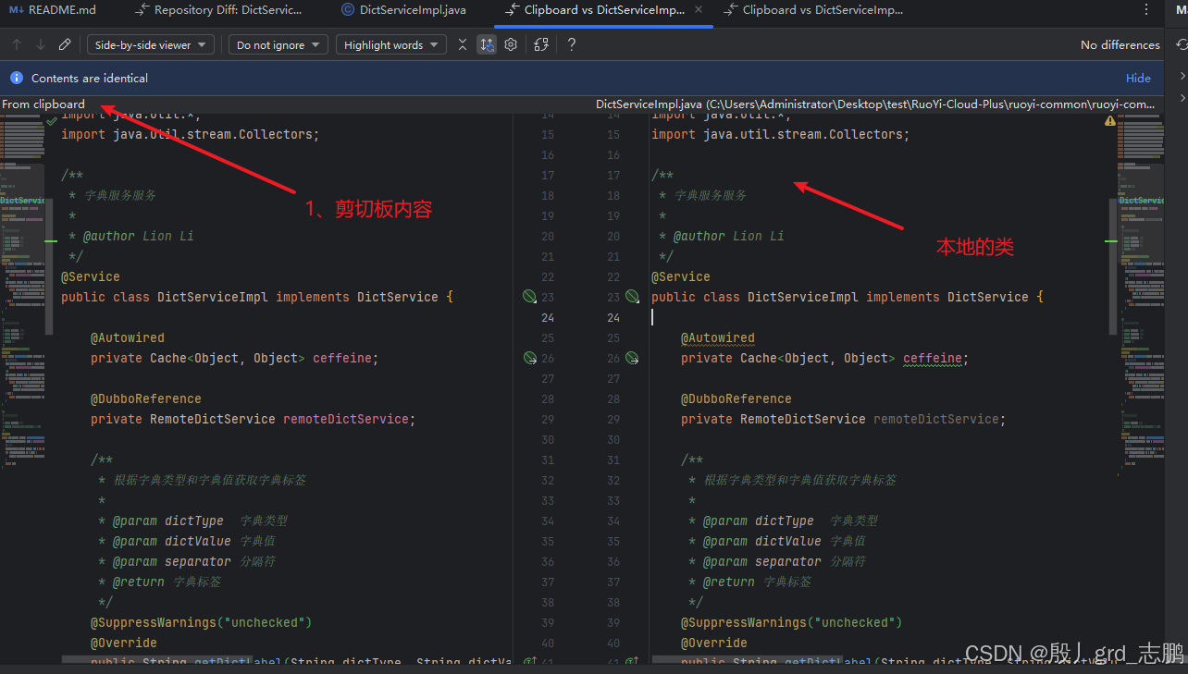Click @Autowired in the local file pane
The height and width of the screenshot is (674, 1188).
[x=718, y=337]
